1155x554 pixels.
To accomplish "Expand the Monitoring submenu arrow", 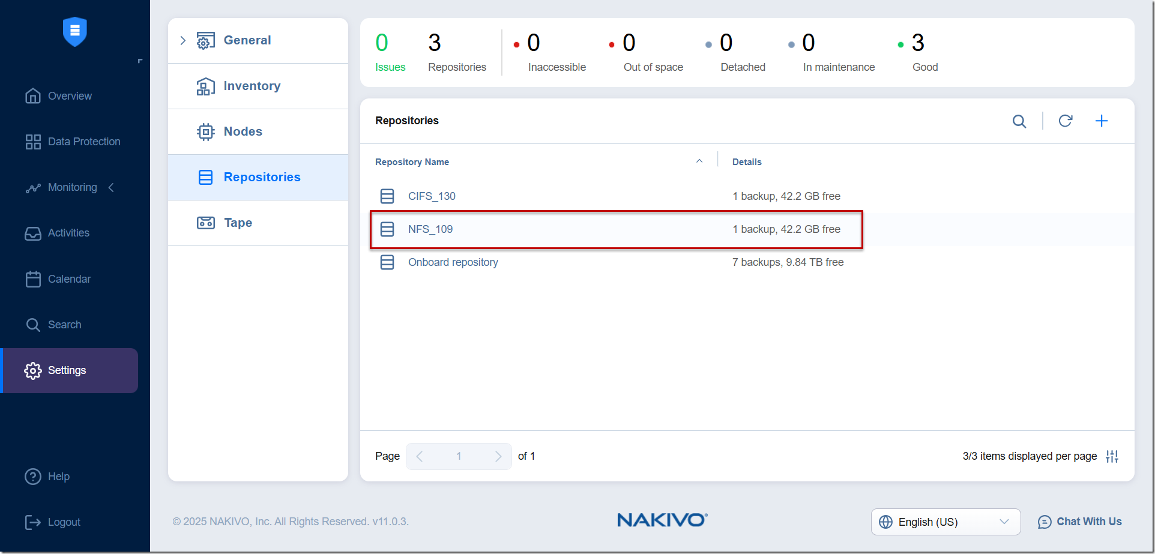I will (x=111, y=188).
